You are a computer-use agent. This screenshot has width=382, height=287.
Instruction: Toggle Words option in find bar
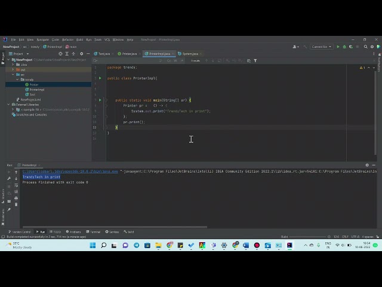click(175, 61)
